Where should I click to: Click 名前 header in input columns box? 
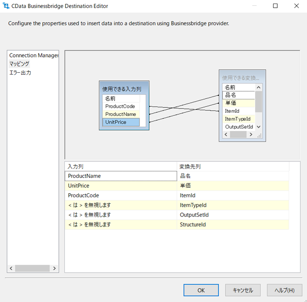[121, 98]
